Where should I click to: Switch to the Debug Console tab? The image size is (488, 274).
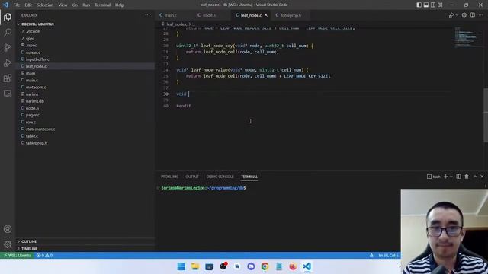coord(220,177)
